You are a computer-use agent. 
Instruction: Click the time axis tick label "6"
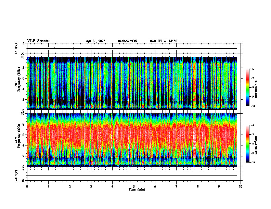[155, 186]
